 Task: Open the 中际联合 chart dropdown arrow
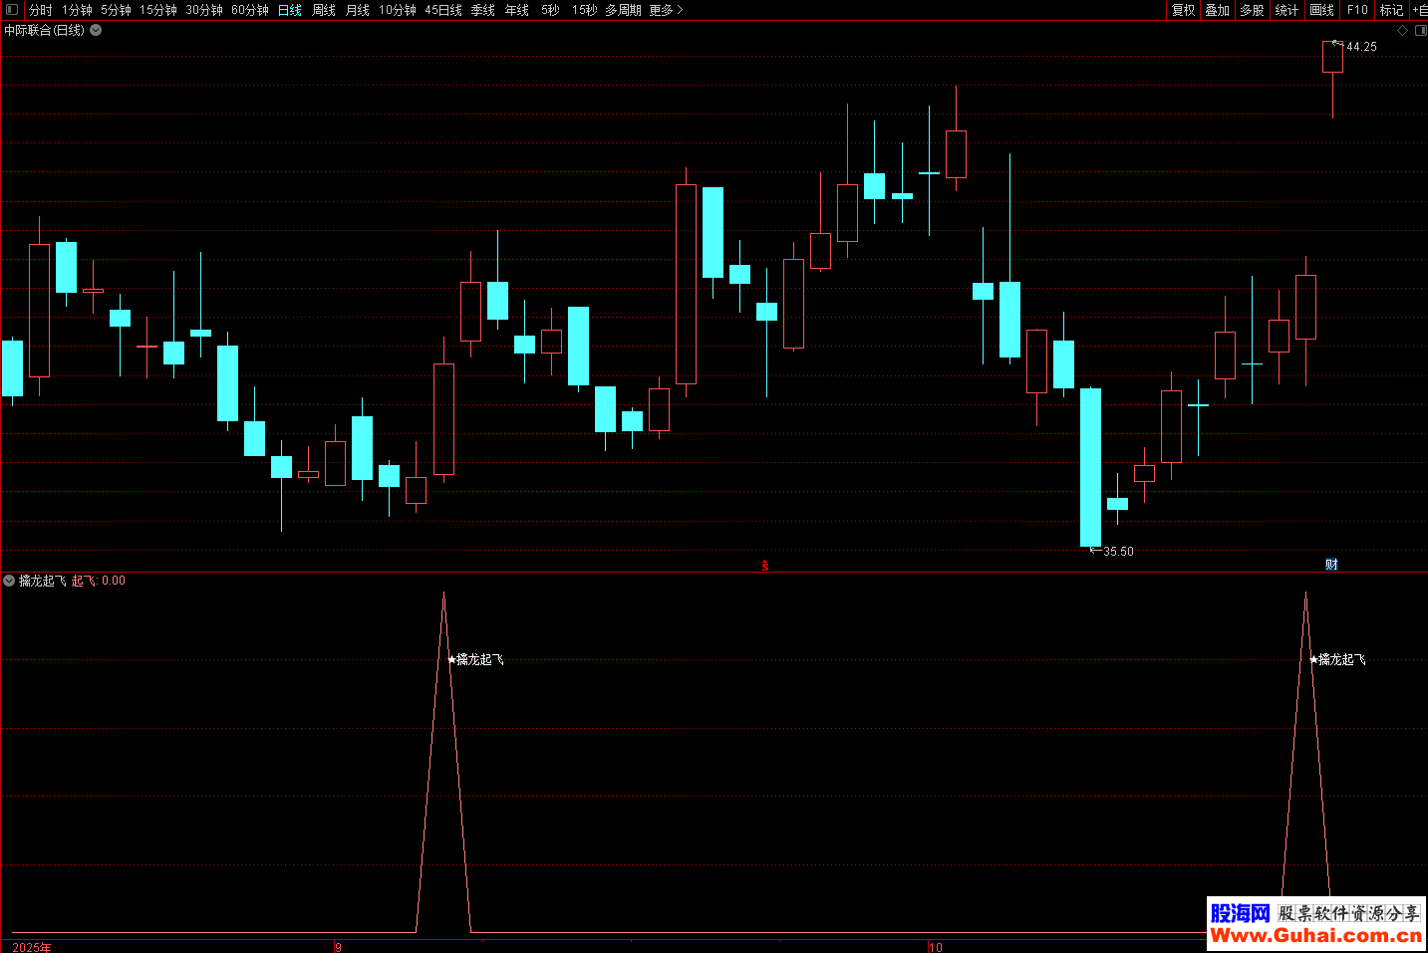(x=96, y=30)
